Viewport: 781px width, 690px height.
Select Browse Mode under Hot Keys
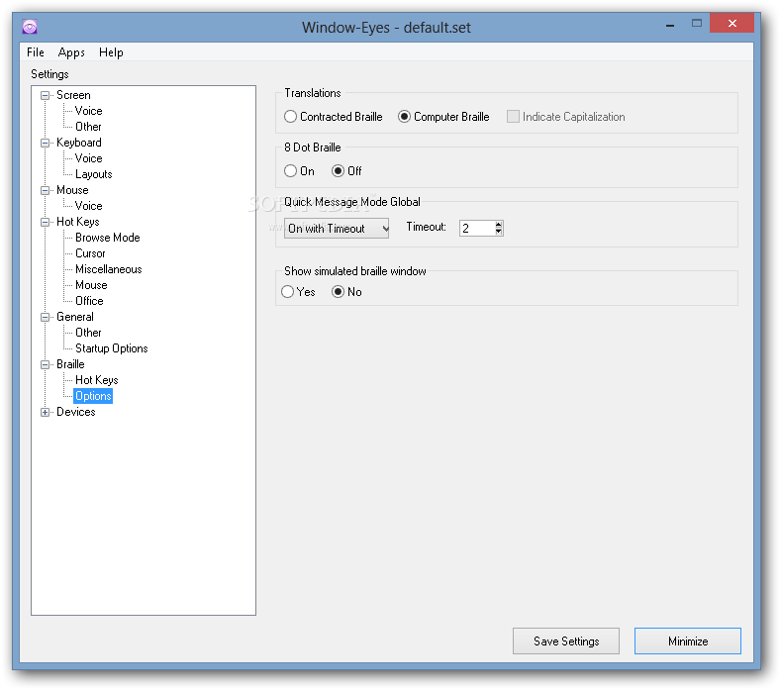[108, 238]
